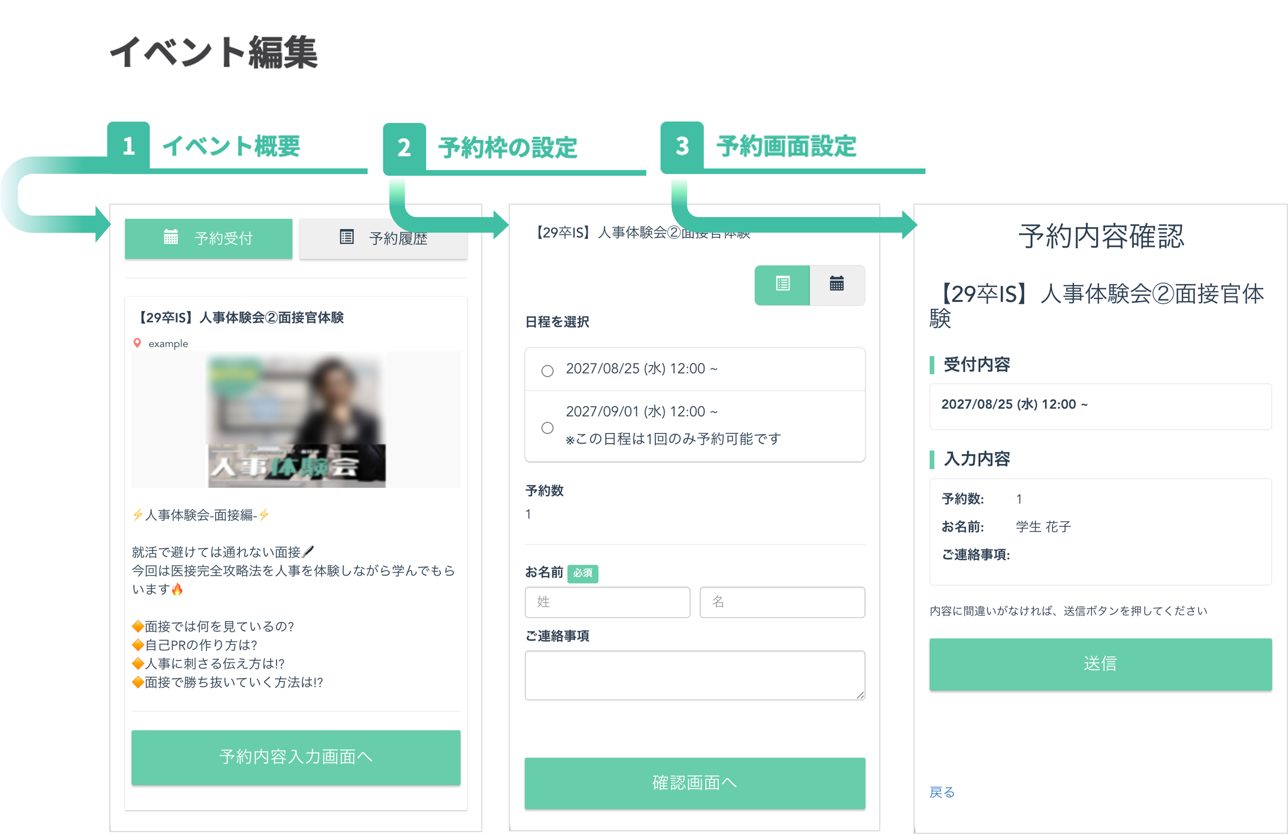Select the 2027/09/01 (水) 12:00 date option
Image resolution: width=1288 pixels, height=835 pixels.
547,428
